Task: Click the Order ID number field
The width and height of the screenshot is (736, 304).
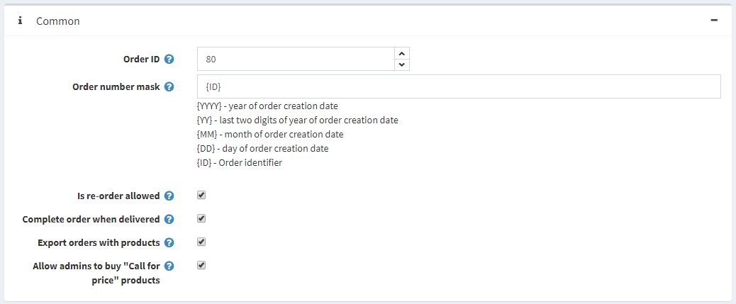Action: [x=295, y=59]
